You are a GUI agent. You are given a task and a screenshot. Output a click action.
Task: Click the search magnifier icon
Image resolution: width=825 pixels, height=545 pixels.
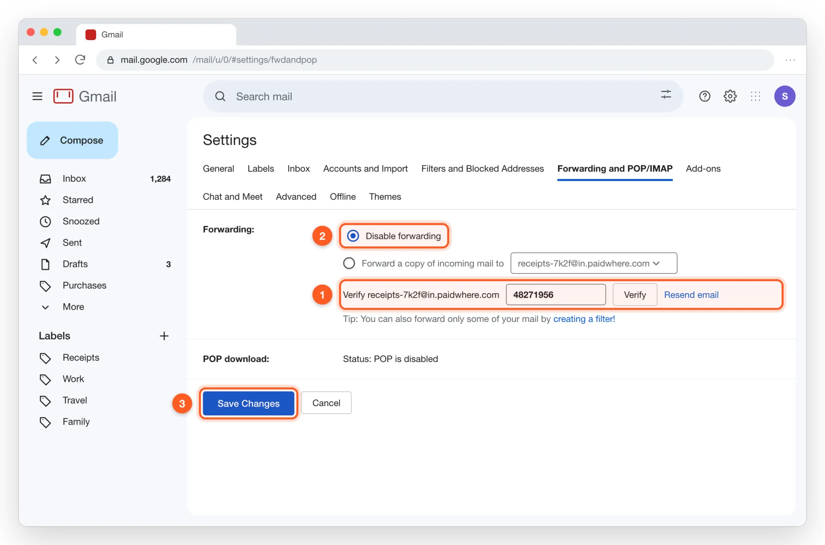point(220,96)
